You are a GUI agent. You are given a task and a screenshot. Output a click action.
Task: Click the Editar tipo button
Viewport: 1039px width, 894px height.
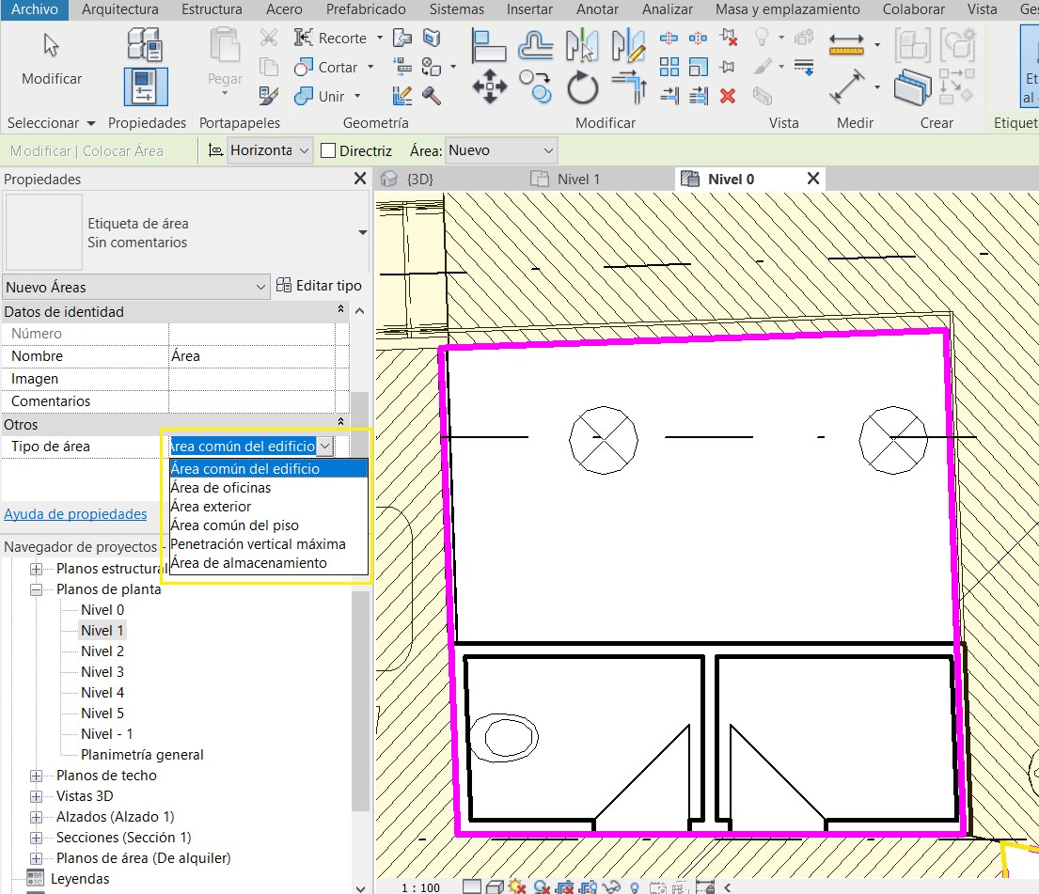[319, 286]
